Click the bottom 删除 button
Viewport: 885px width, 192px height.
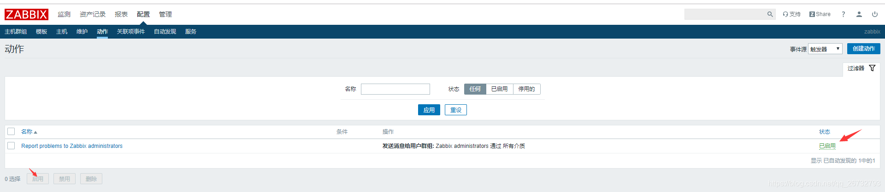[x=91, y=179]
